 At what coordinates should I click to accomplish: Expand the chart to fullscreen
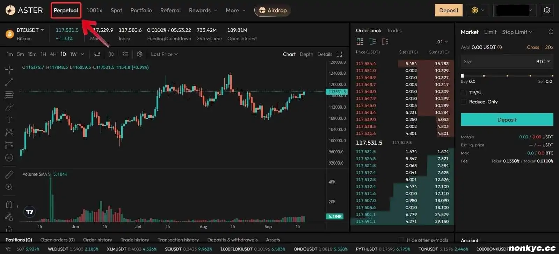pyautogui.click(x=339, y=54)
